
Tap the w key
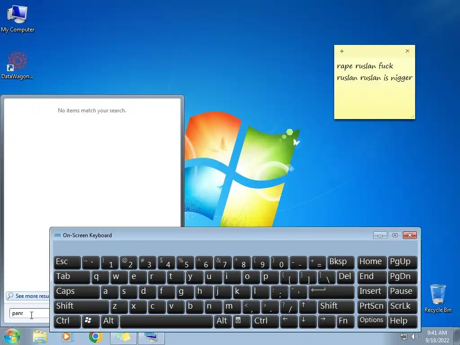click(119, 277)
